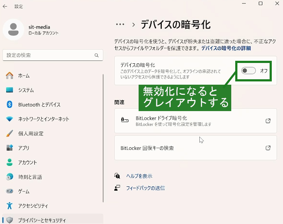Screen dimensions: 283x224
Task: Select プライバシーとセキュリティ category
Action: pos(53,219)
